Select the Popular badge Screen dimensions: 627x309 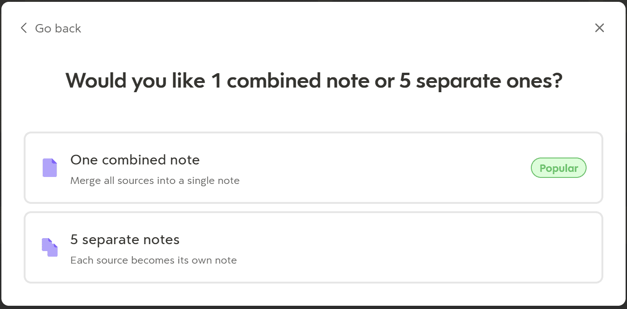559,168
